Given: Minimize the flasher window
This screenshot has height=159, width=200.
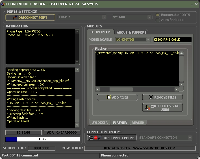Looking at the screenshot, I should tap(192, 4).
